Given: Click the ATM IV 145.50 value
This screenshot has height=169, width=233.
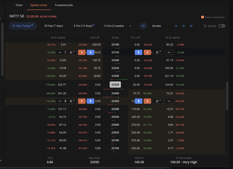Looking at the screenshot, I should (x=139, y=162).
